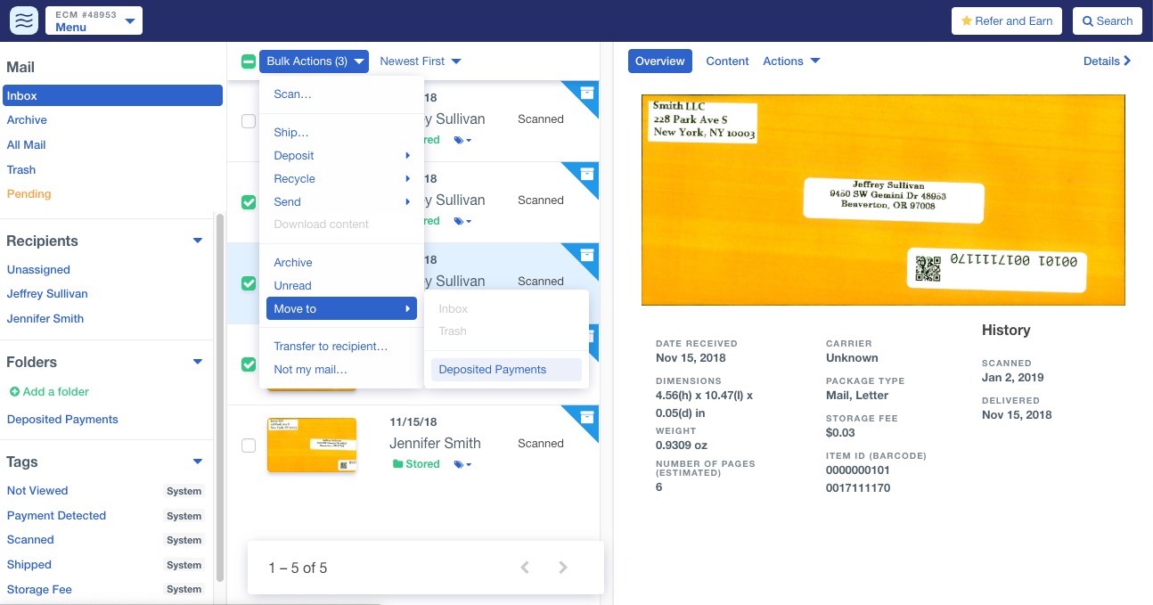Click the star icon on Refer and Earn
Screen dimensions: 1153x605
(969, 20)
